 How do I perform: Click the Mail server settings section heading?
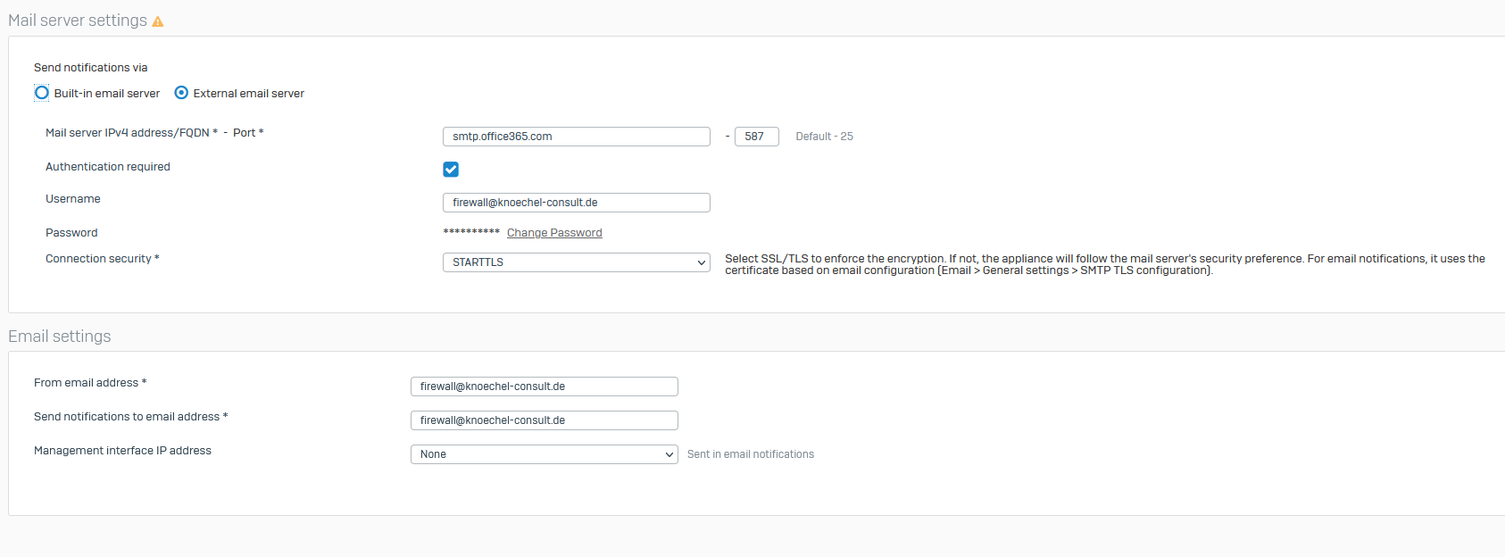78,21
